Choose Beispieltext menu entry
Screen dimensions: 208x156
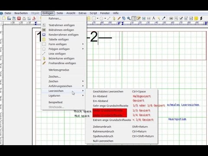point(63,102)
